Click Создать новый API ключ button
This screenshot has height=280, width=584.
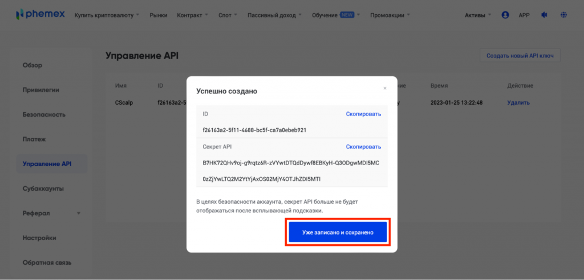pos(520,56)
